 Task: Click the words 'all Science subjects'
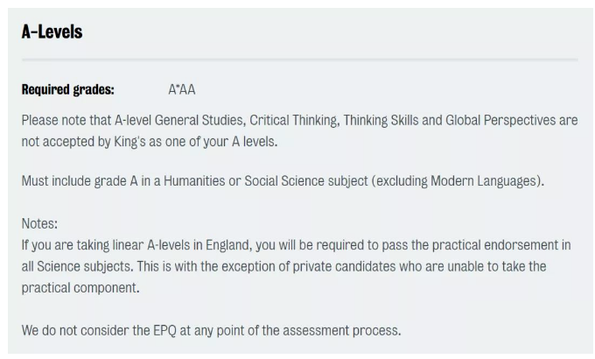point(77,267)
